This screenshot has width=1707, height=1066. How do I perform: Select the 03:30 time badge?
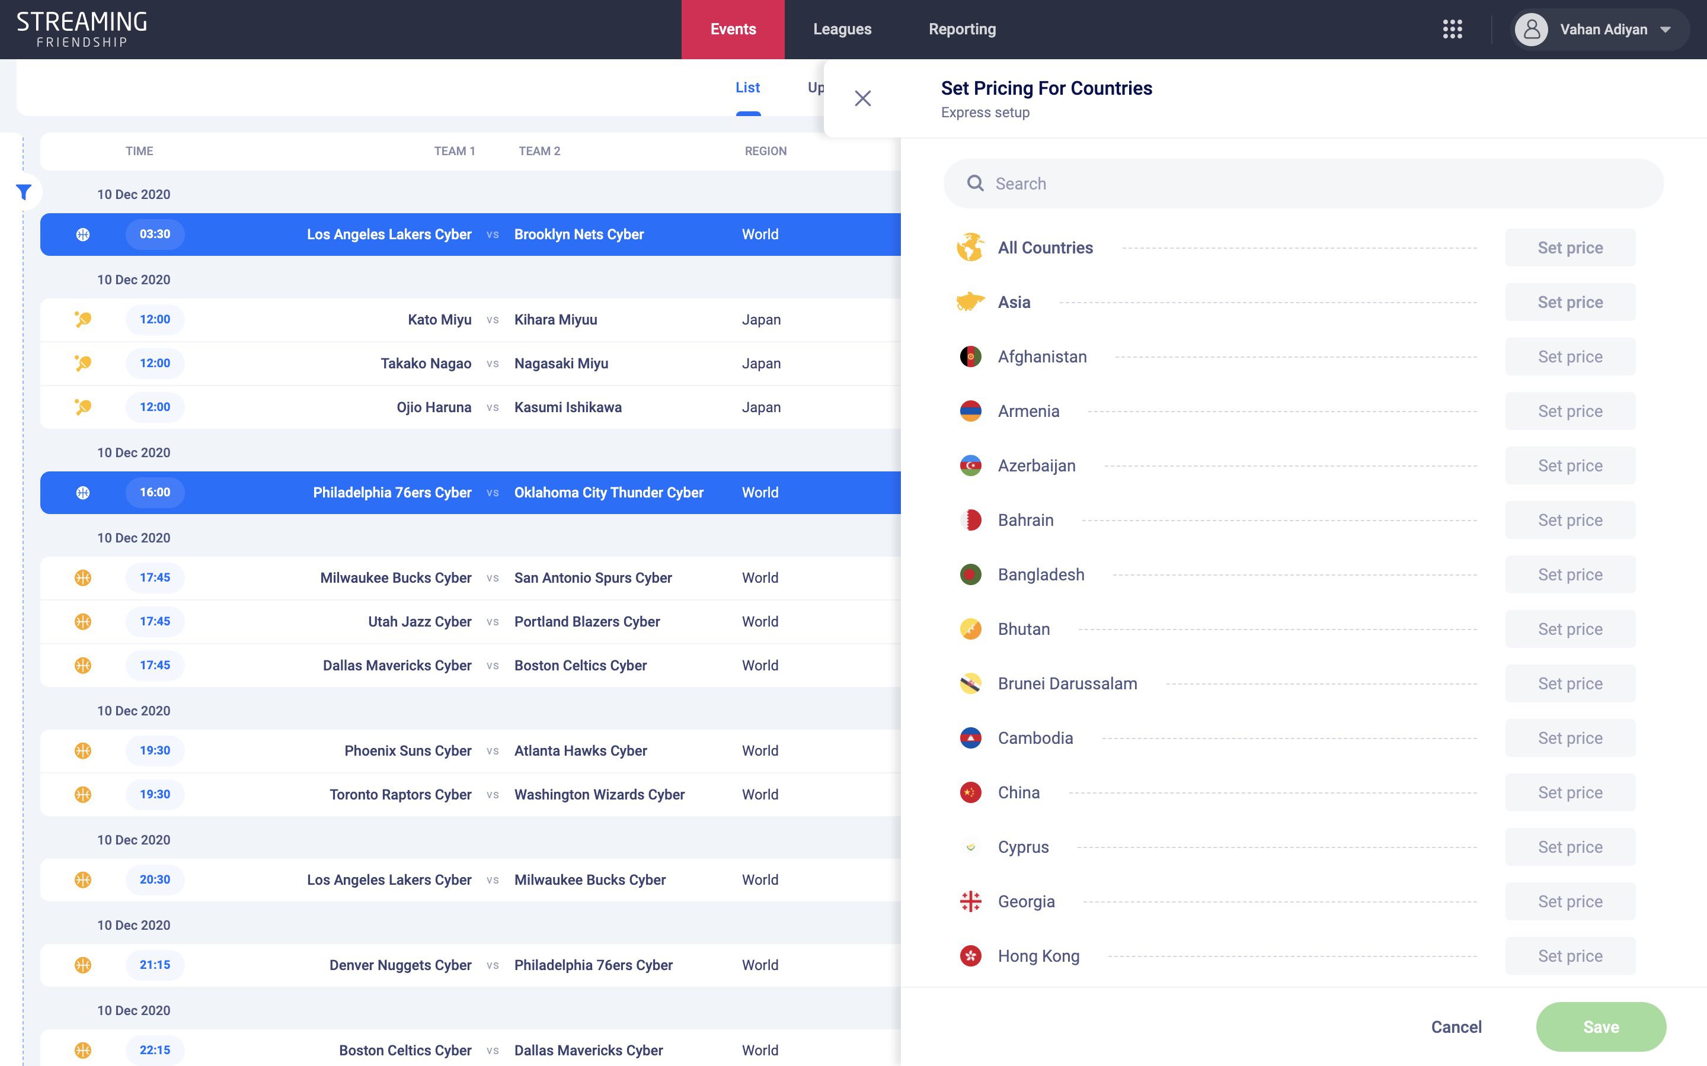pos(155,234)
